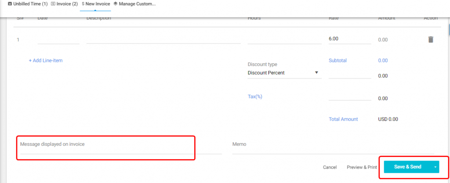Click the Invoice tab icon
Viewport: 450px width, 183px height.
pyautogui.click(x=53, y=4)
